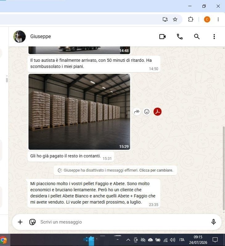225x246 pixels.
Task: Click the chat vertical scrollbar
Action: 224,168
